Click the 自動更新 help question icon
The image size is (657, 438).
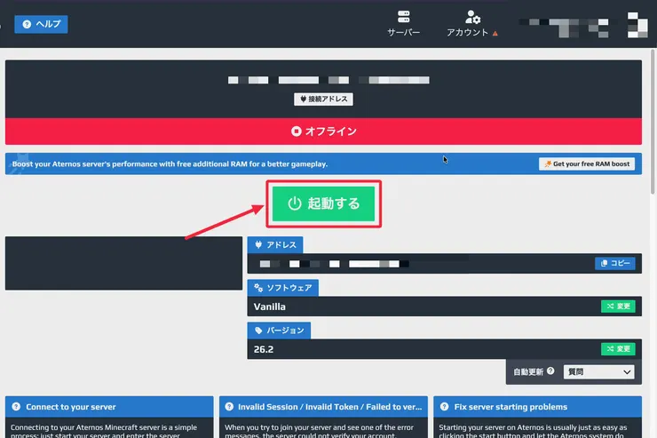(550, 371)
